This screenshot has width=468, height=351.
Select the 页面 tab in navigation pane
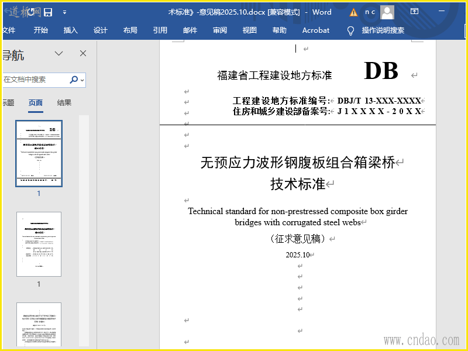tap(36, 103)
